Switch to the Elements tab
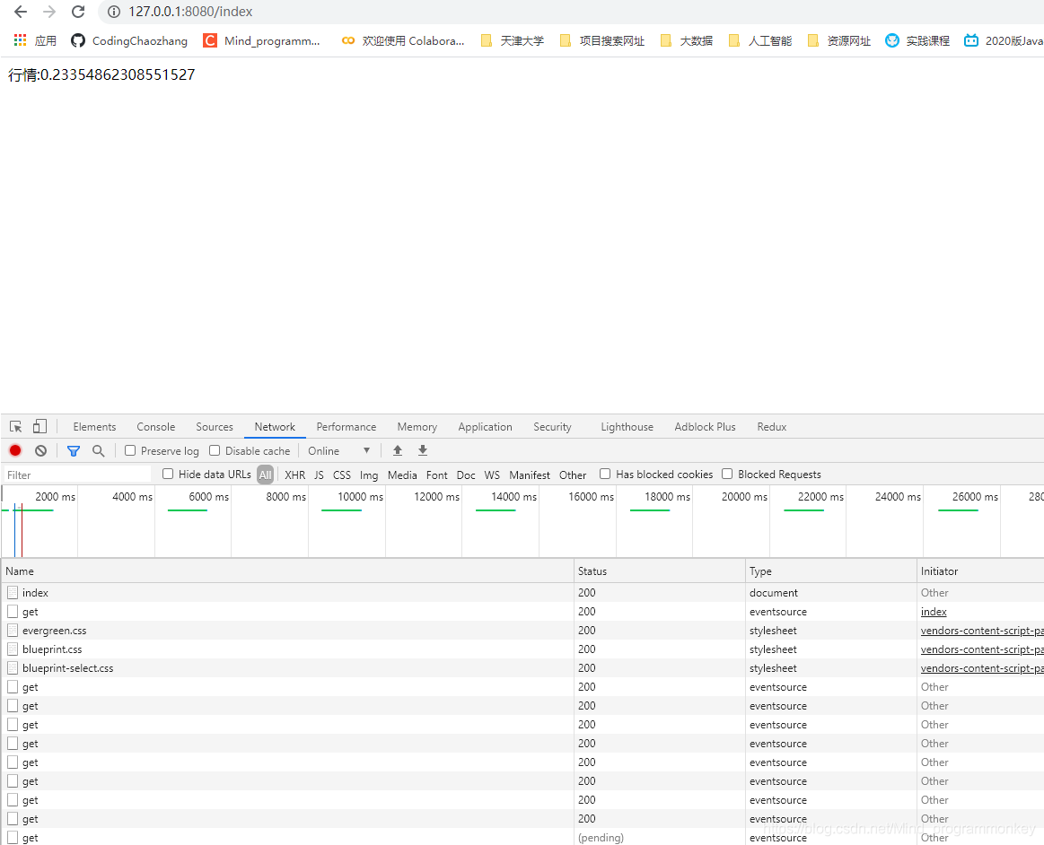 94,426
